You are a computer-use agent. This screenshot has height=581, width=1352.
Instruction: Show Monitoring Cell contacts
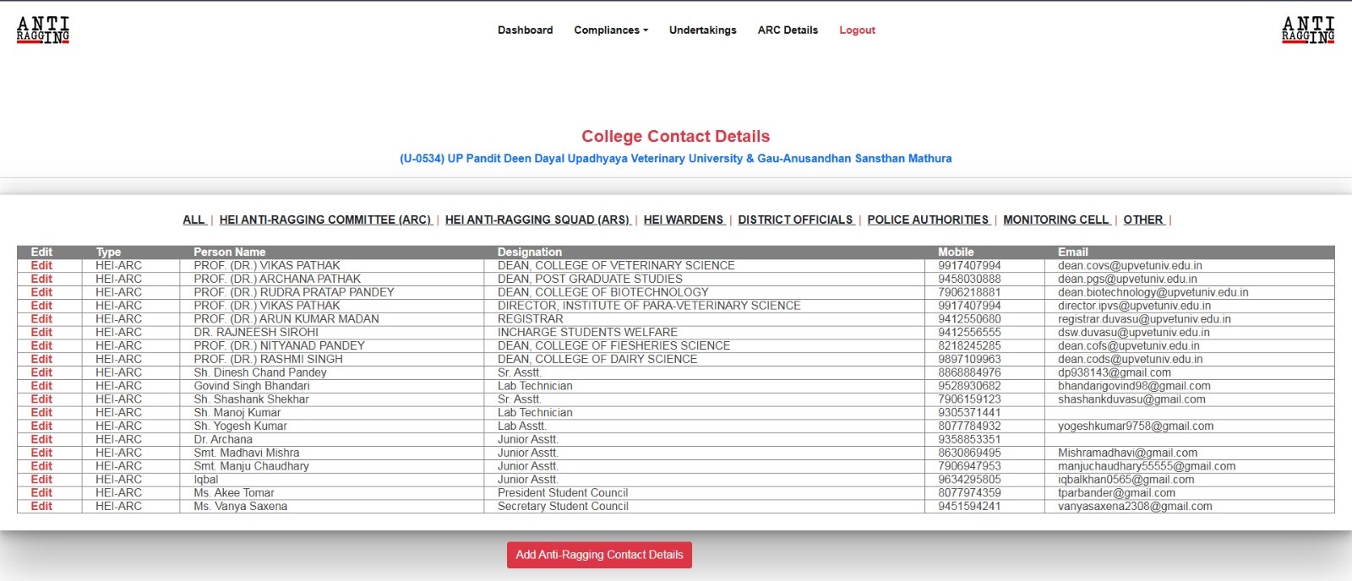pyautogui.click(x=1055, y=220)
